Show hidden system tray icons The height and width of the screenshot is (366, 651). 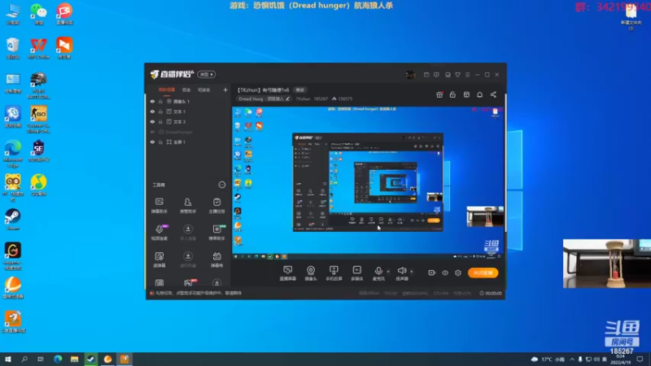pyautogui.click(x=572, y=359)
